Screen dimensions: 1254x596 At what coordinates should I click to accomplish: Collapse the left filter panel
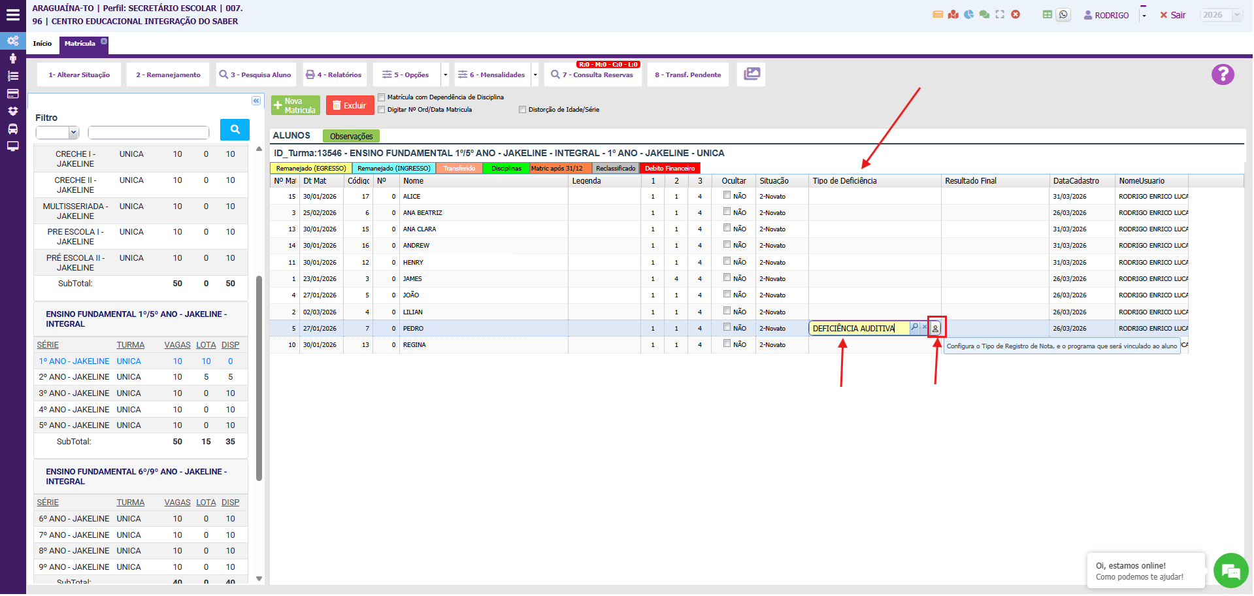(256, 101)
